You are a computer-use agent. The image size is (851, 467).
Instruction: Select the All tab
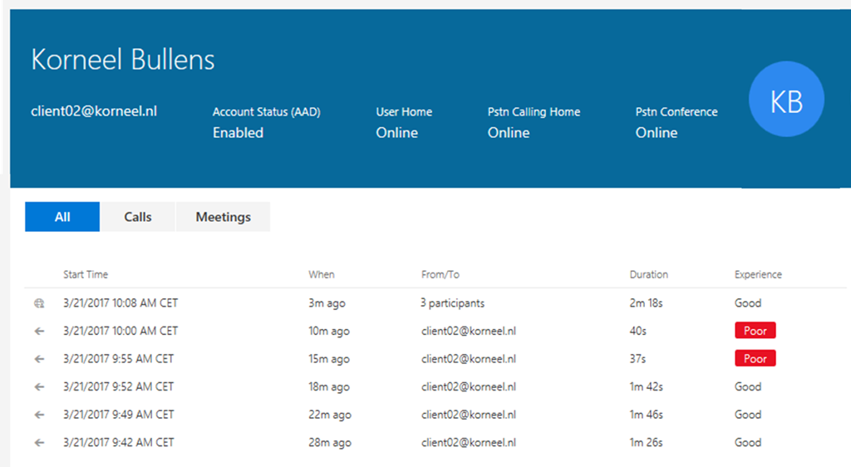(62, 217)
